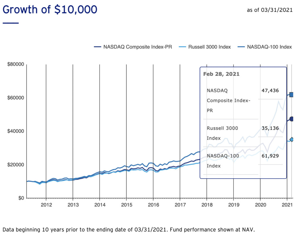Viewport: 300px width, 236px height.
Task: Select the 47,436 value in the tooltip
Action: [270, 90]
